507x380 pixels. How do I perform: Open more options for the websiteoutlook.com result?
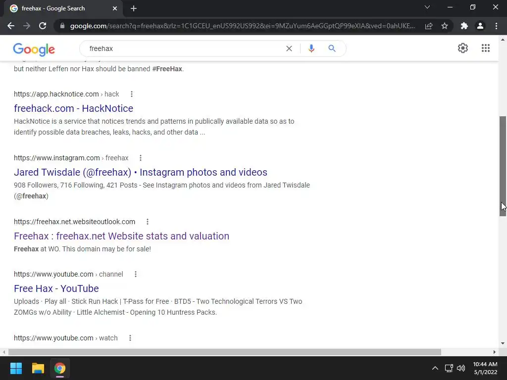pos(147,222)
